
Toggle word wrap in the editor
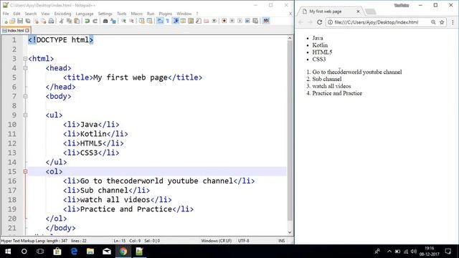(x=160, y=21)
